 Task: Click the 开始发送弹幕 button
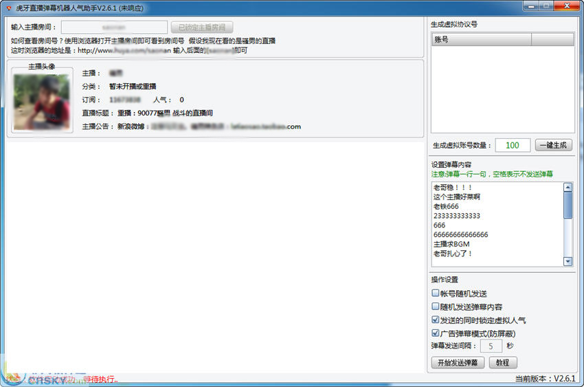coord(458,362)
